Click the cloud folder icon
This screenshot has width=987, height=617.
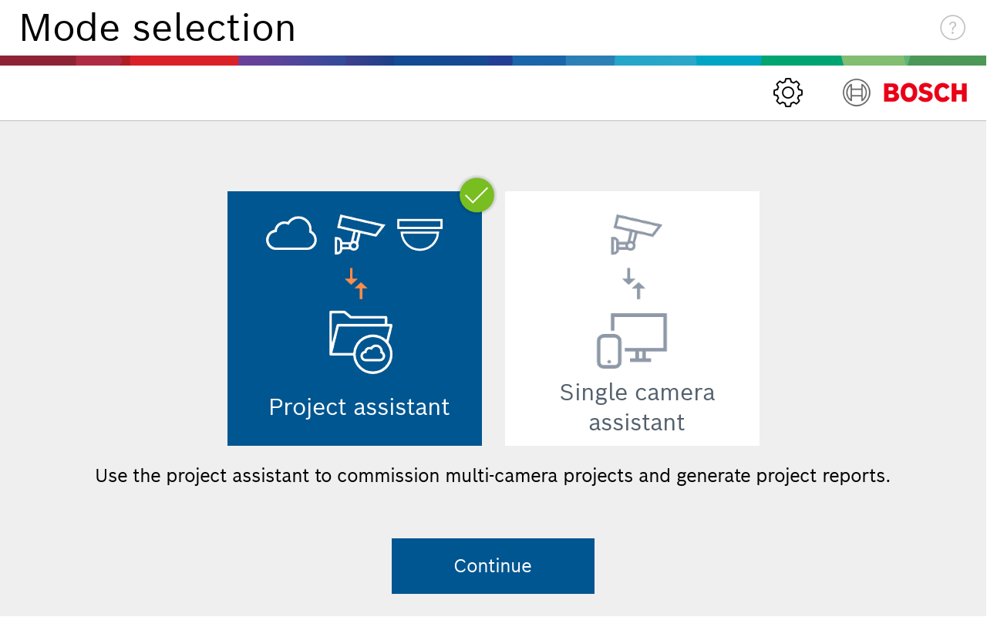[x=361, y=342]
